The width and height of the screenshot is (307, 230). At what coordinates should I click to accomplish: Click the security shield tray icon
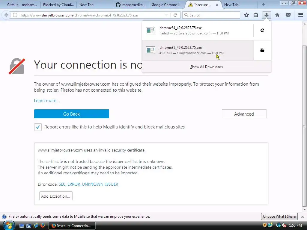[x=264, y=225]
